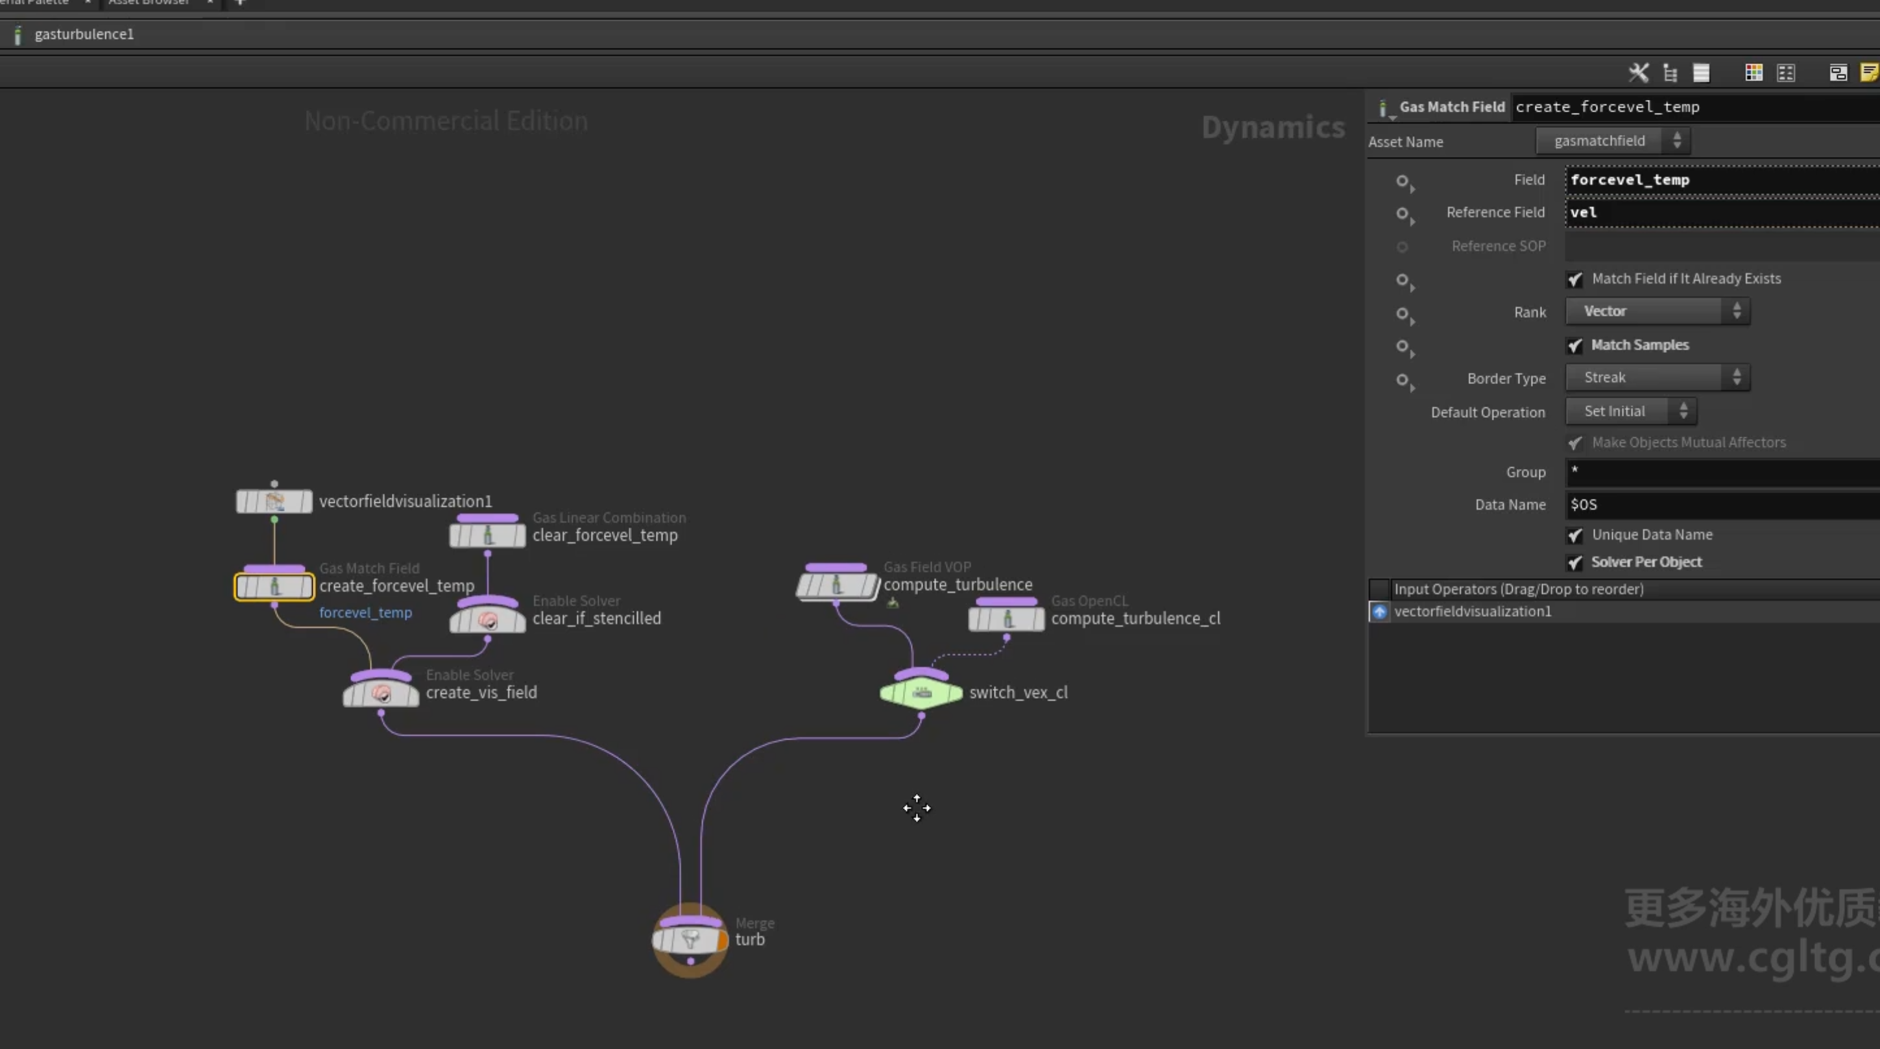Image resolution: width=1880 pixels, height=1049 pixels.
Task: Select the switch_vex_cl green node
Action: tap(921, 692)
